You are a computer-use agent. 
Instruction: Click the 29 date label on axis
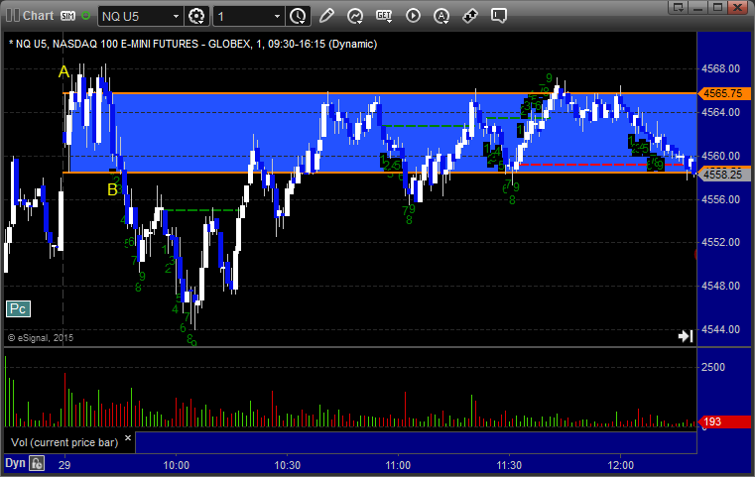(64, 465)
